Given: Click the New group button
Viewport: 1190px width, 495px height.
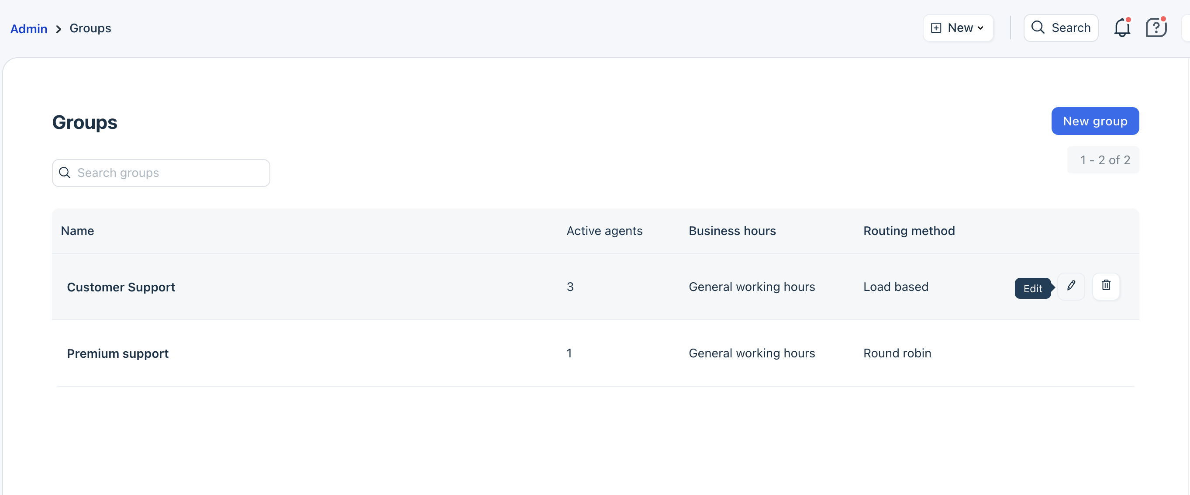Looking at the screenshot, I should [1095, 121].
